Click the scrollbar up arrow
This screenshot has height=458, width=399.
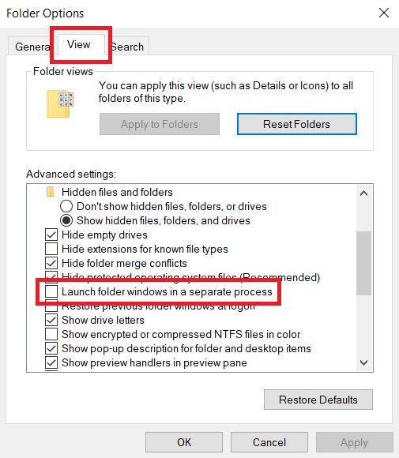[x=363, y=193]
